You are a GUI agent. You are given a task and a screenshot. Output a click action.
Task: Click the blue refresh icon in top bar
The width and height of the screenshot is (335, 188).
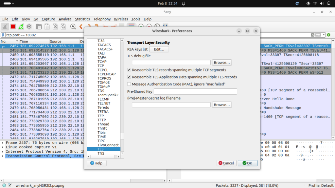tap(297, 3)
